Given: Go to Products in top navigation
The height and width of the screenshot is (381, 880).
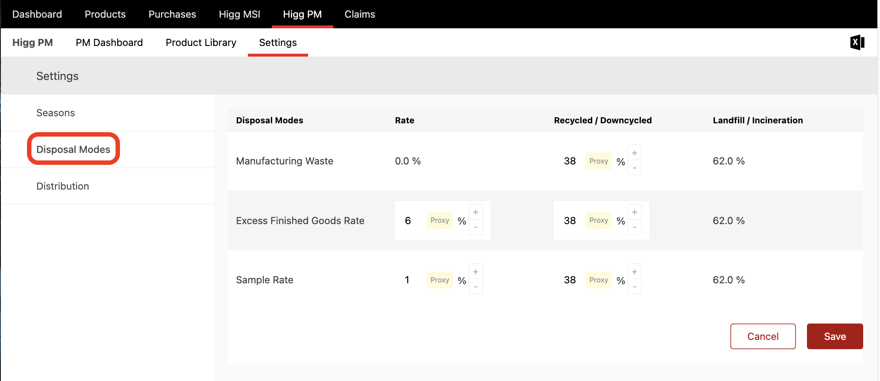Looking at the screenshot, I should coord(105,14).
